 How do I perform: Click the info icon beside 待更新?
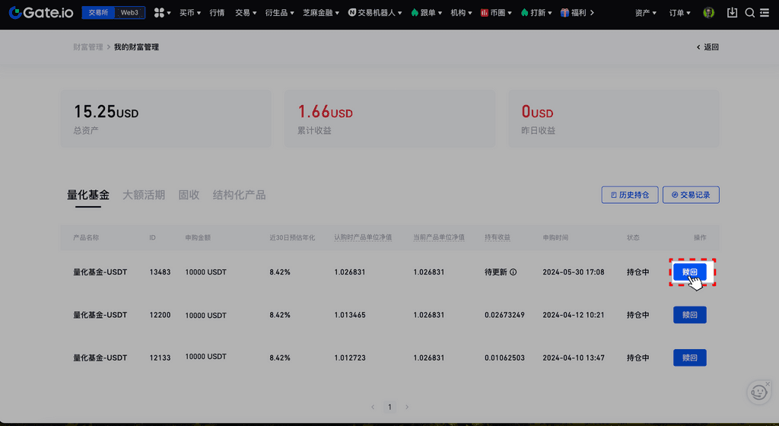pyautogui.click(x=514, y=272)
